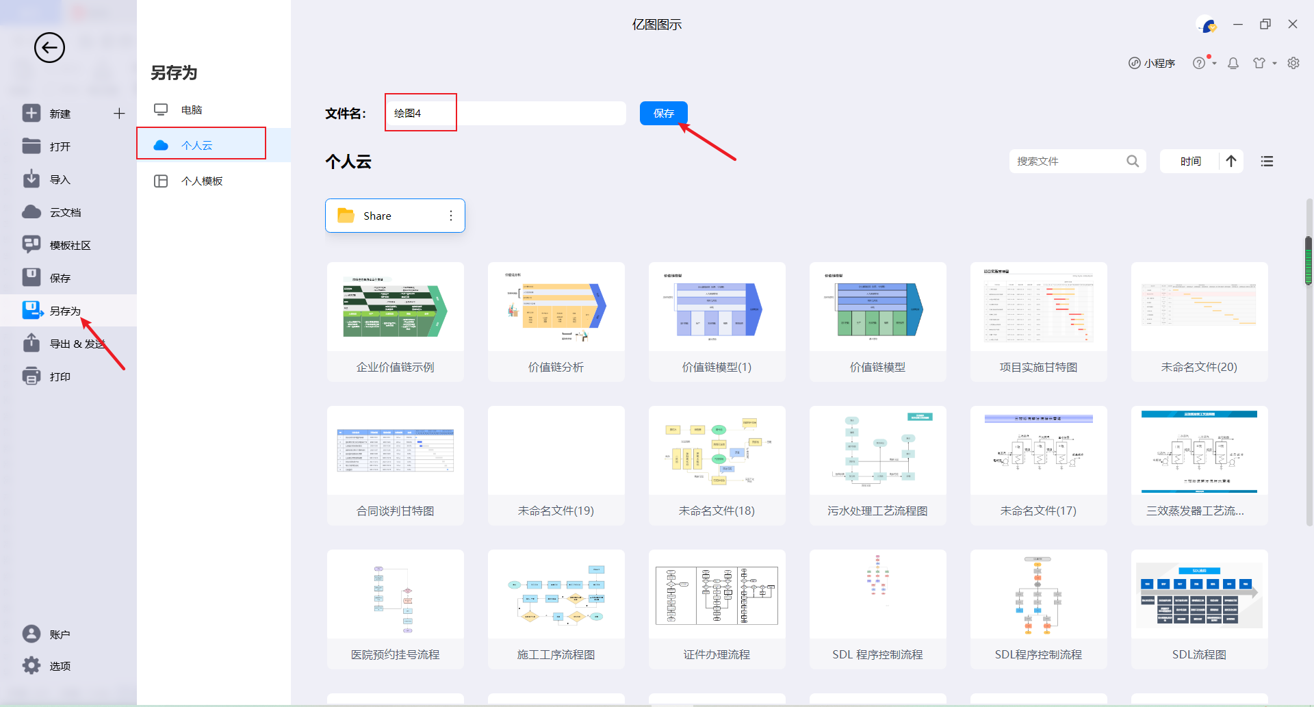
Task: Select the 企业价值链示例 thumbnail
Action: click(x=396, y=322)
